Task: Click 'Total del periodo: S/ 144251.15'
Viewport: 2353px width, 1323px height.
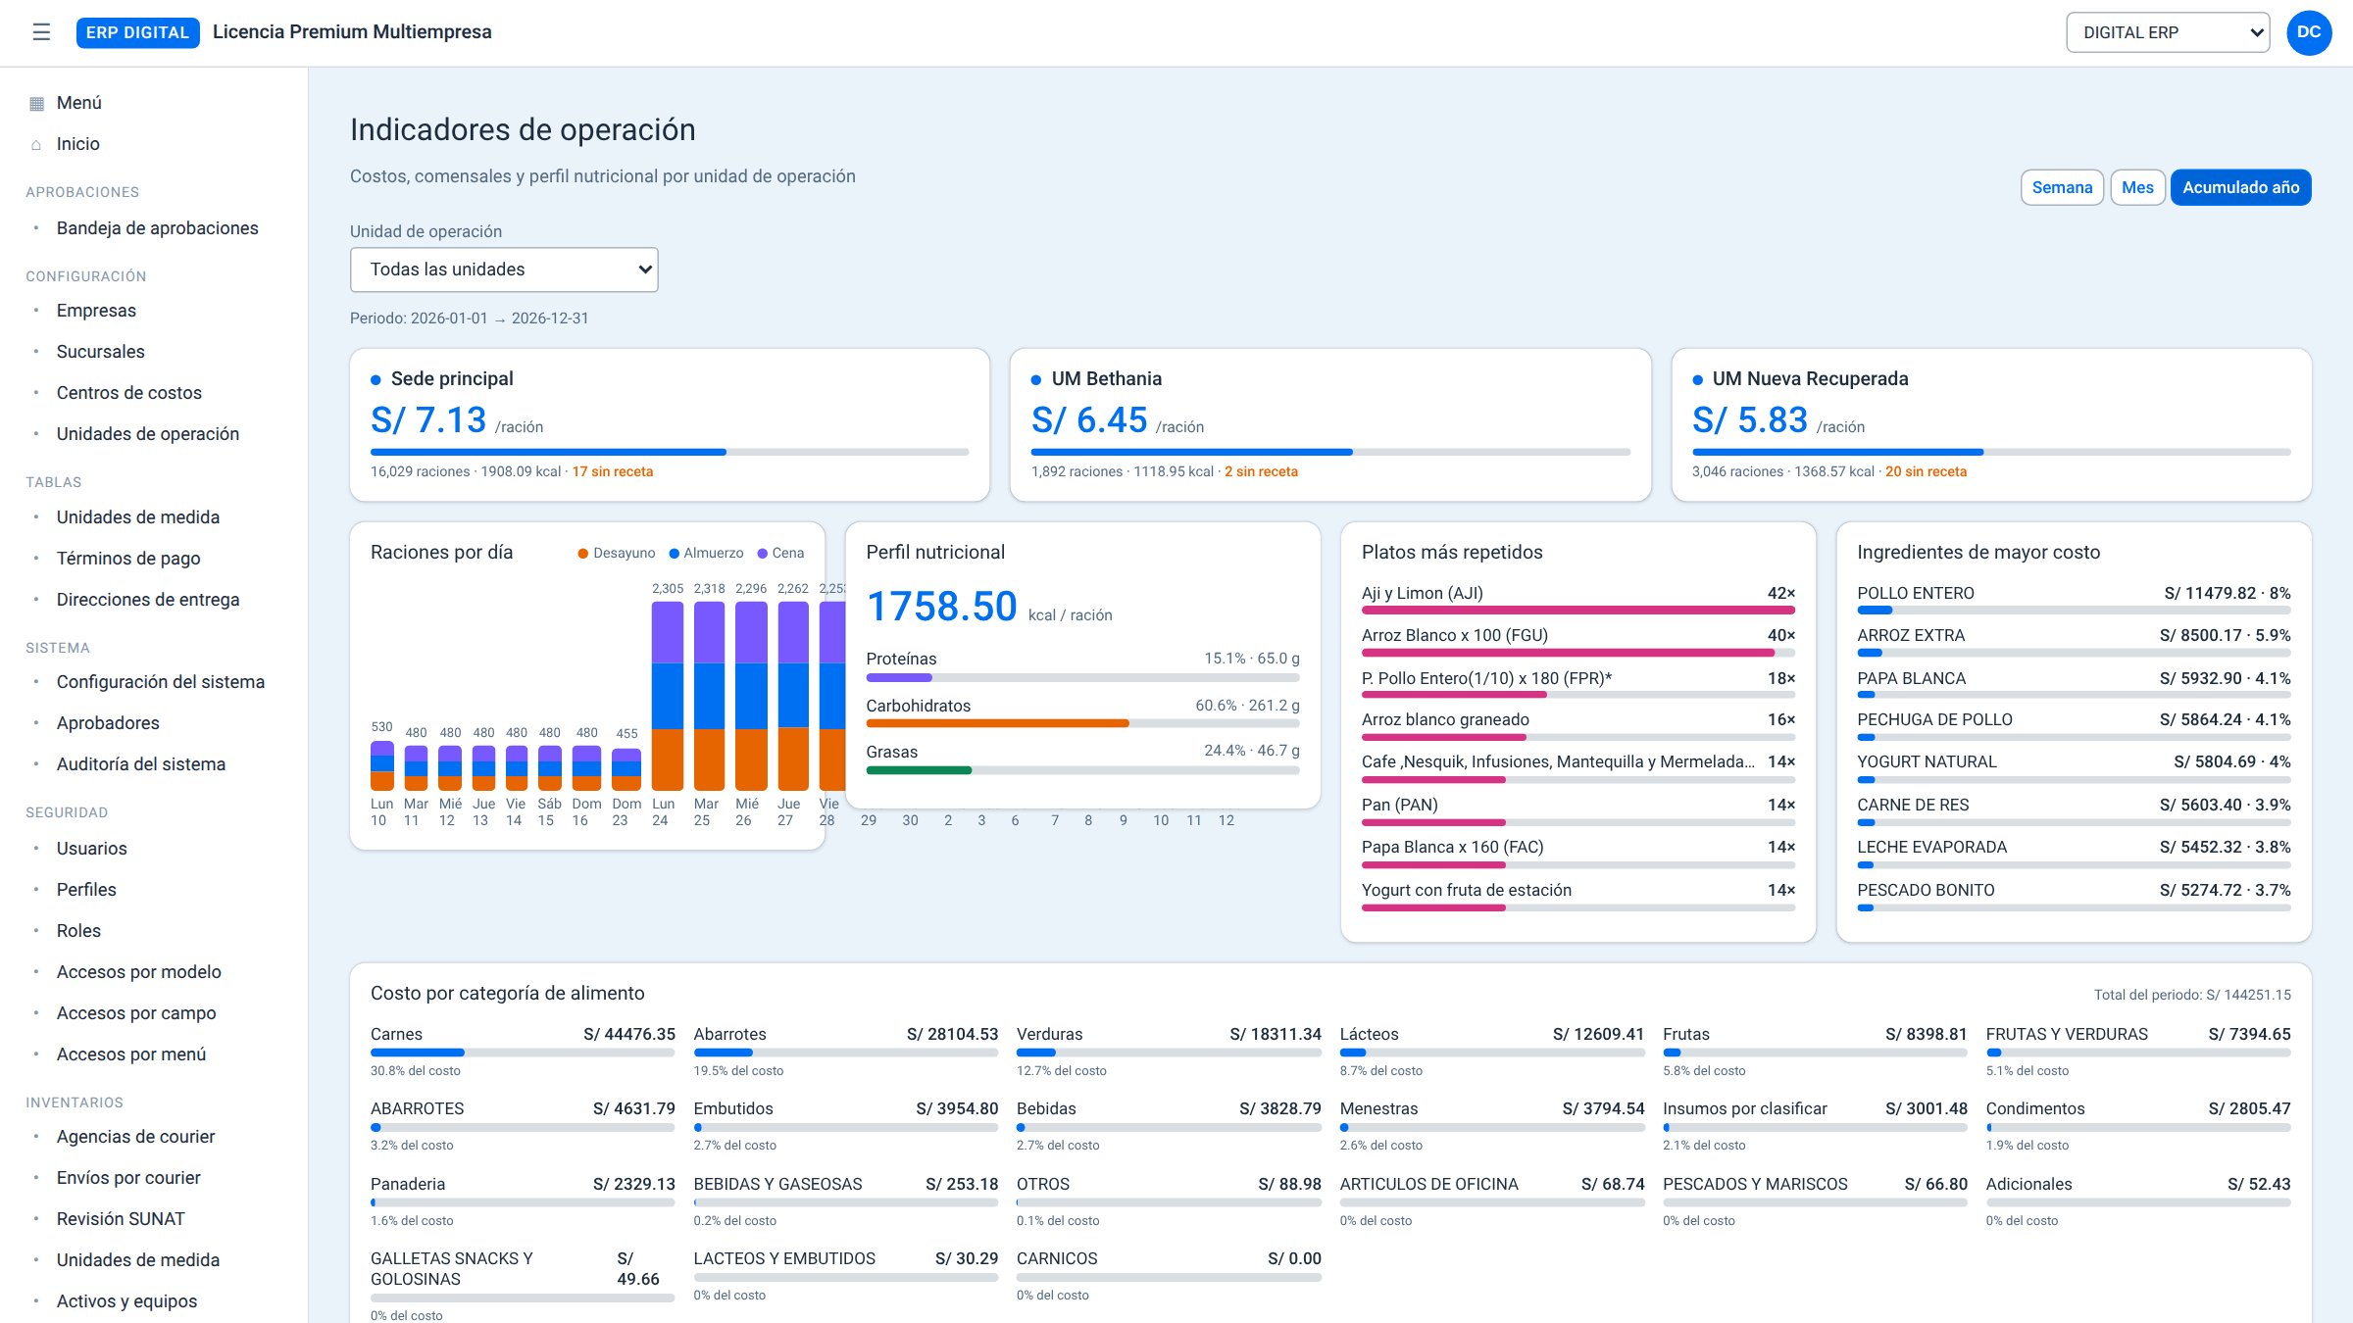Action: (x=2192, y=995)
